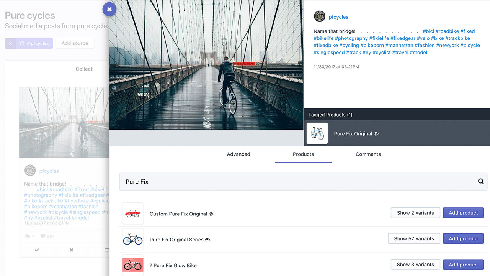Open the list options icon beside the X
This screenshot has width=490, height=276.
pos(106,250)
